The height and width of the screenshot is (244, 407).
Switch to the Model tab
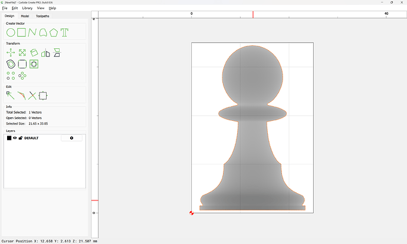[x=25, y=16]
